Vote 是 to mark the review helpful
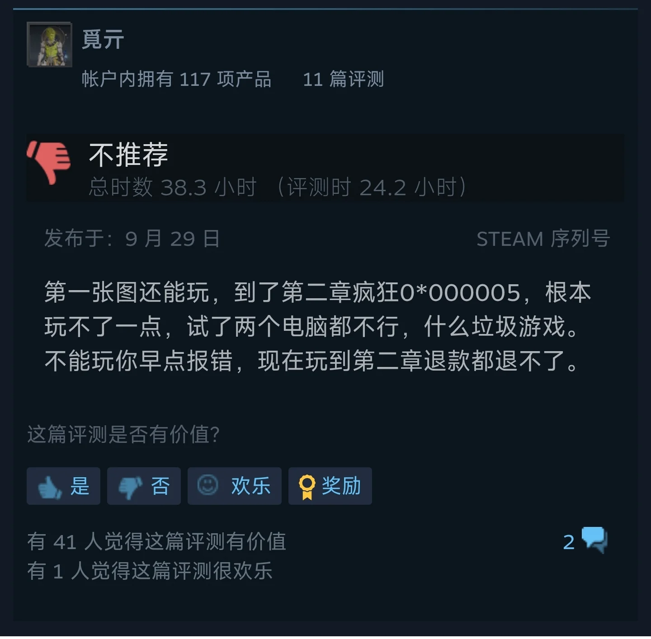The width and height of the screenshot is (651, 639). click(x=63, y=486)
